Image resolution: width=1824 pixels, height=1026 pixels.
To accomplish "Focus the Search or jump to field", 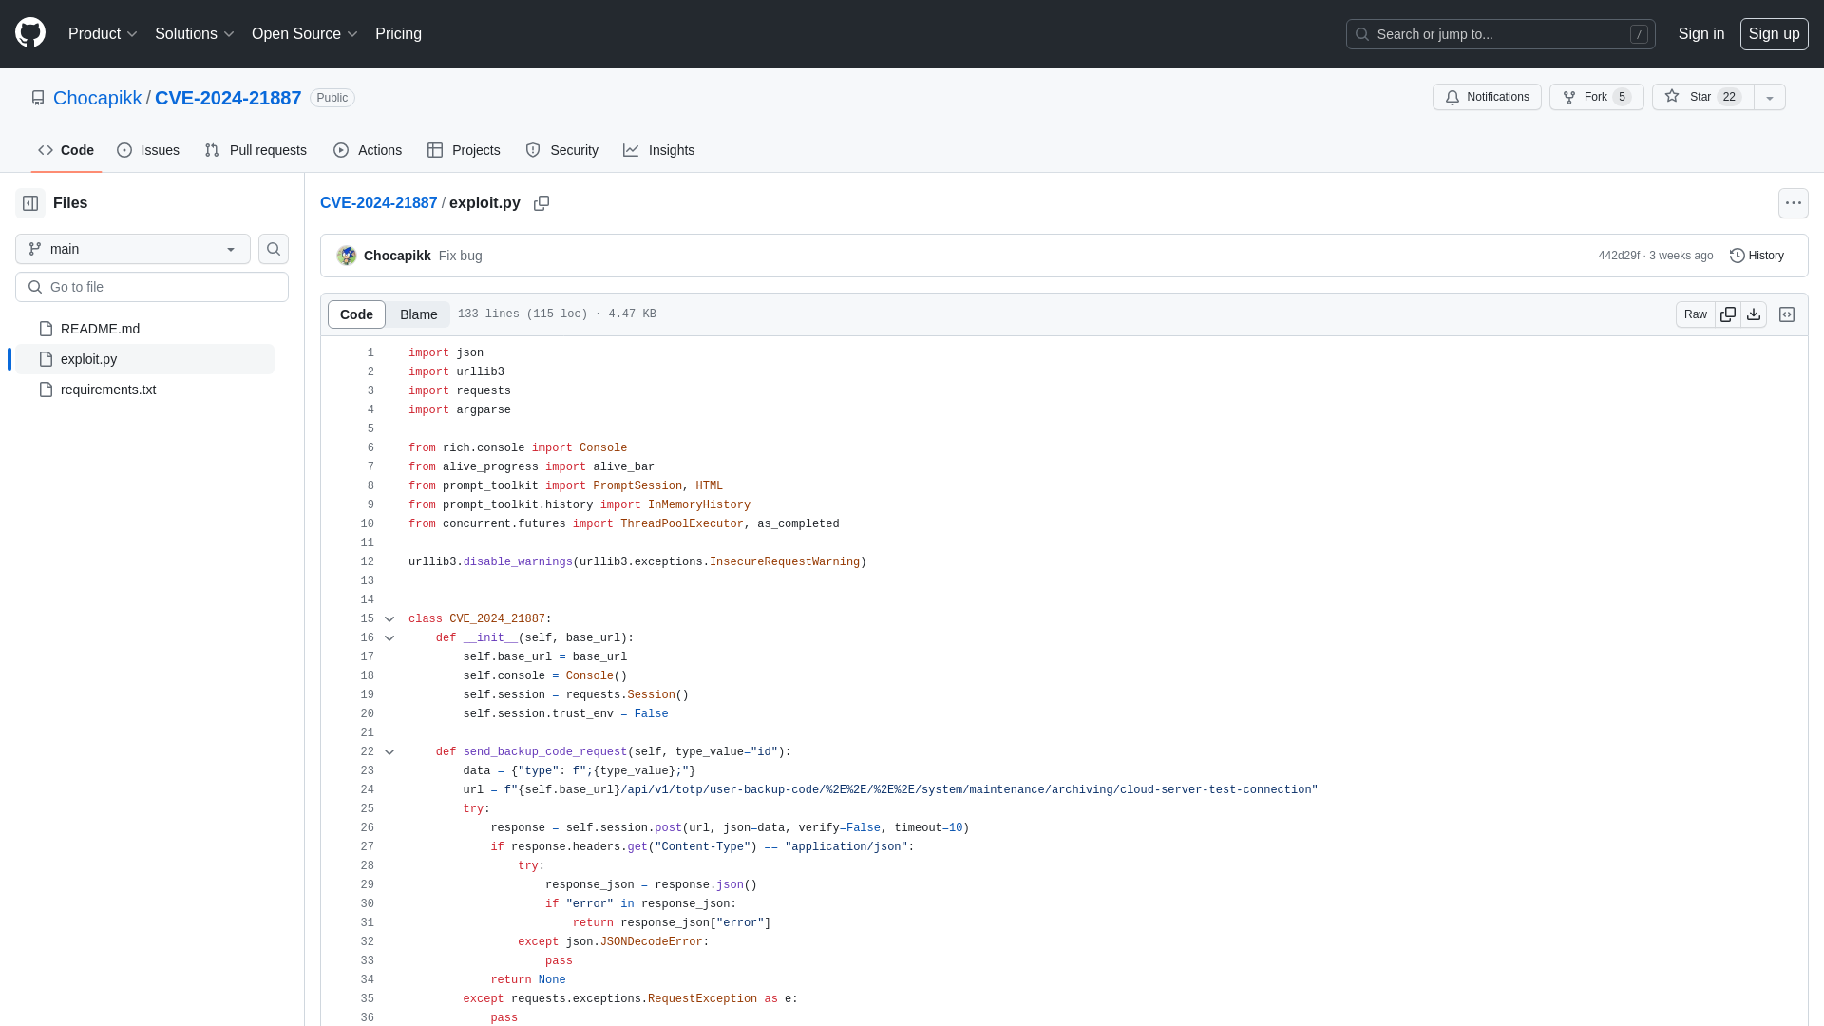I will (x=1500, y=34).
